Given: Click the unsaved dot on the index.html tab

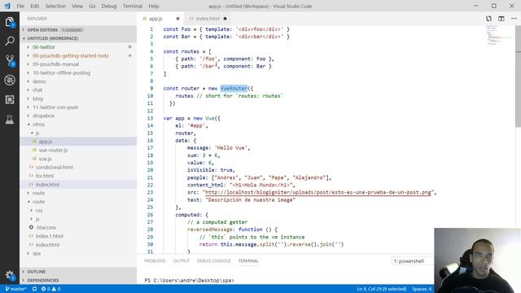Looking at the screenshot, I should [225, 19].
